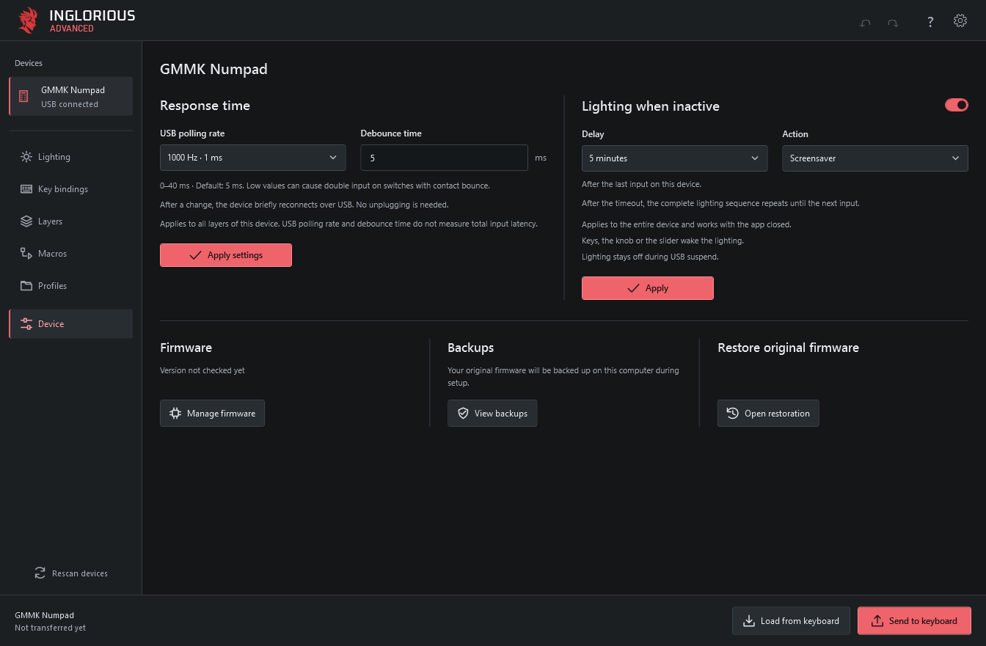986x646 pixels.
Task: Click the Inglorious red helmet logo
Action: click(x=27, y=21)
